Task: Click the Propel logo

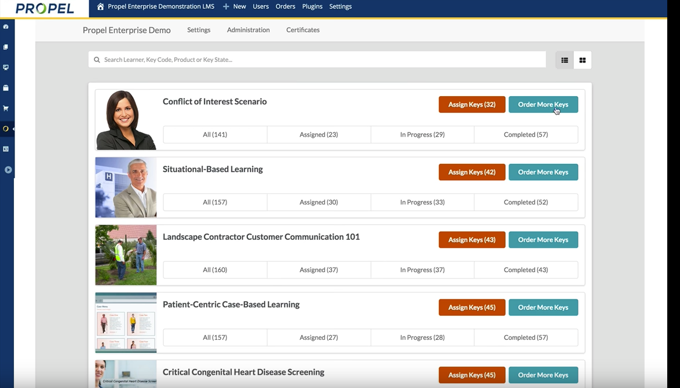Action: click(x=45, y=8)
